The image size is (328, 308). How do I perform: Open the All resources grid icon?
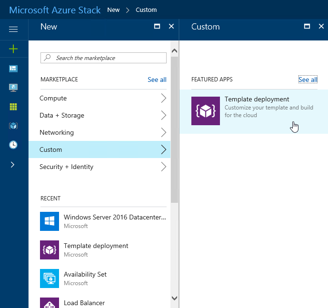coord(13,107)
